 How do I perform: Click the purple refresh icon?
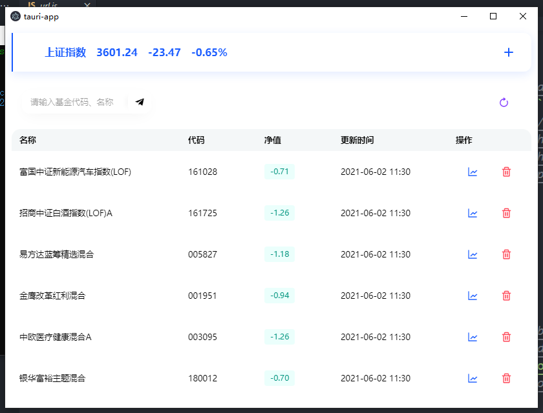click(504, 103)
